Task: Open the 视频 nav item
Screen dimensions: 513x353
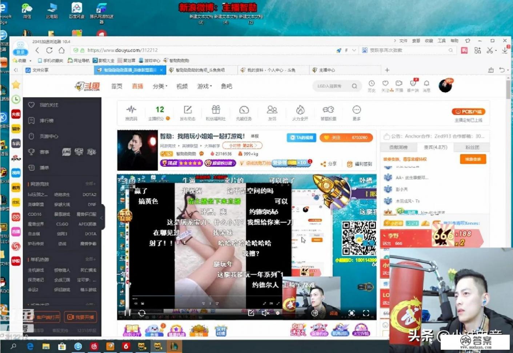Action: (182, 86)
